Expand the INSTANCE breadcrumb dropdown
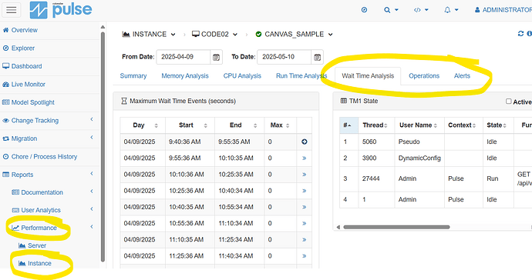The height and width of the screenshot is (280, 532). [149, 34]
